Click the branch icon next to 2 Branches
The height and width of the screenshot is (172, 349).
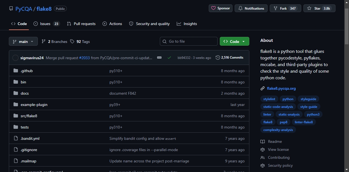44,41
